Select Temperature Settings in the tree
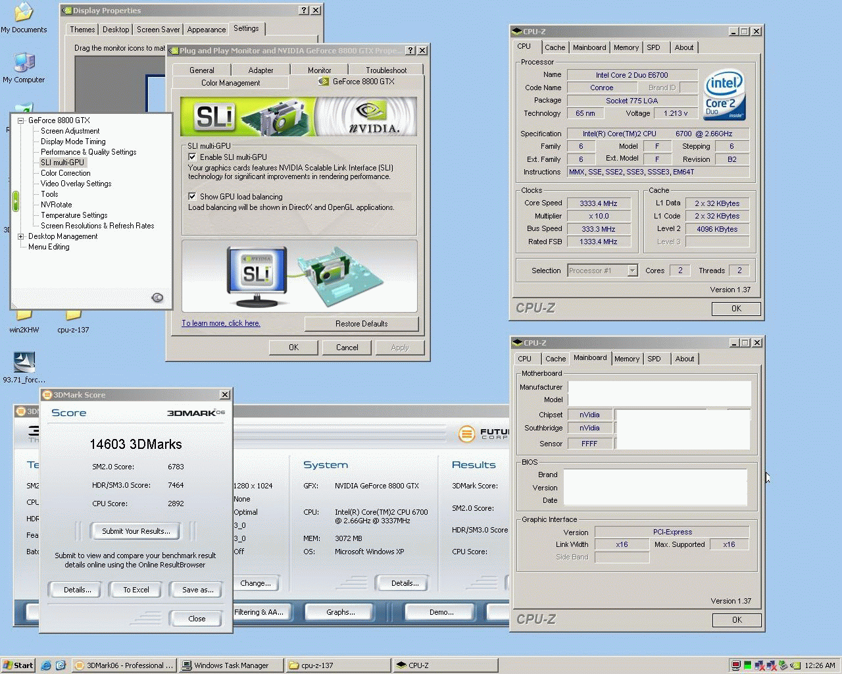Image resolution: width=842 pixels, height=674 pixels. pos(74,215)
